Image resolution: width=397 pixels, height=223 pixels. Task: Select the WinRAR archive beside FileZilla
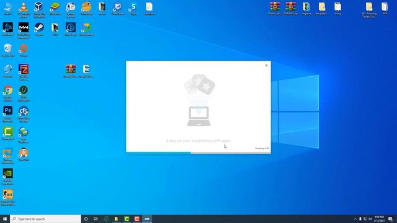70,71
